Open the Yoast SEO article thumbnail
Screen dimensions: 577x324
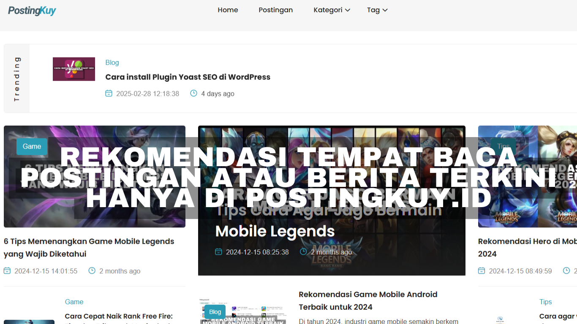[74, 69]
